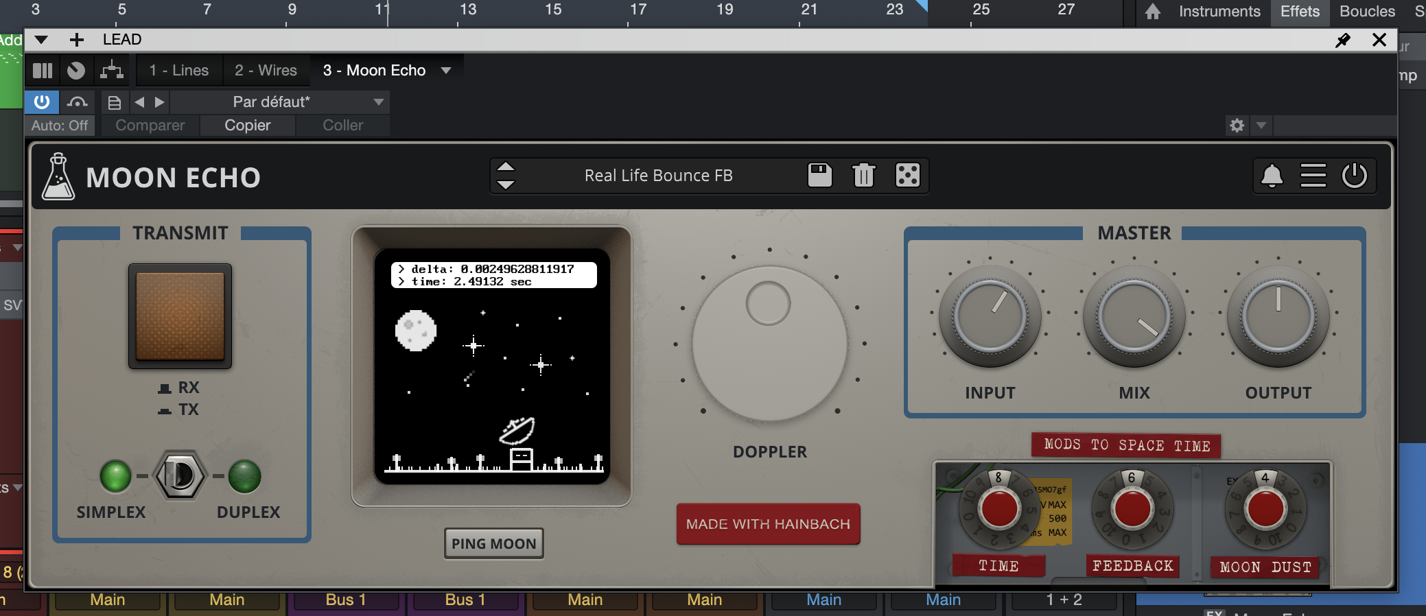Click the satellite dish in the display
The height and width of the screenshot is (616, 1426).
click(518, 431)
